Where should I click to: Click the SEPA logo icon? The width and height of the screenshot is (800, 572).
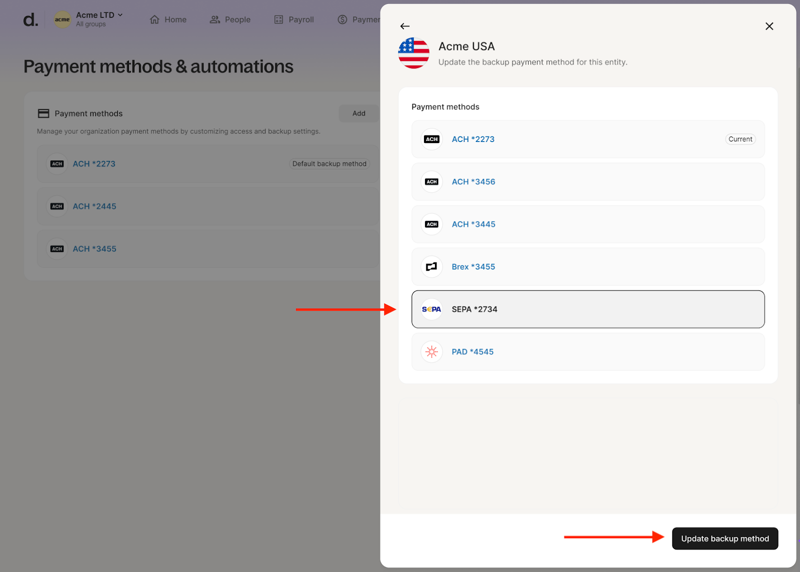431,309
